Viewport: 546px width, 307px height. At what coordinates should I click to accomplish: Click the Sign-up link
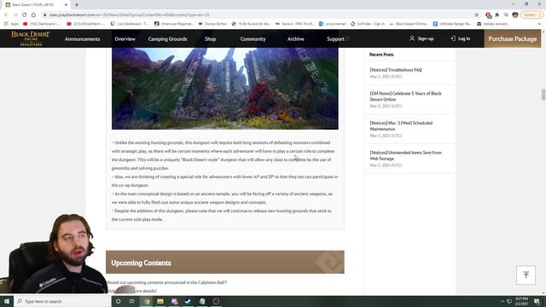421,38
